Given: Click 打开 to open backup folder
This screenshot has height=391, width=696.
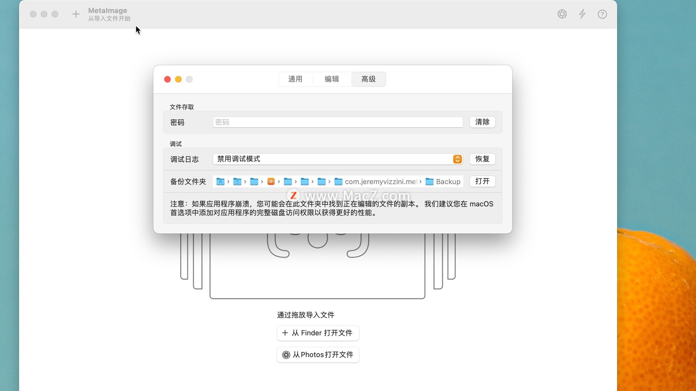Looking at the screenshot, I should point(482,181).
